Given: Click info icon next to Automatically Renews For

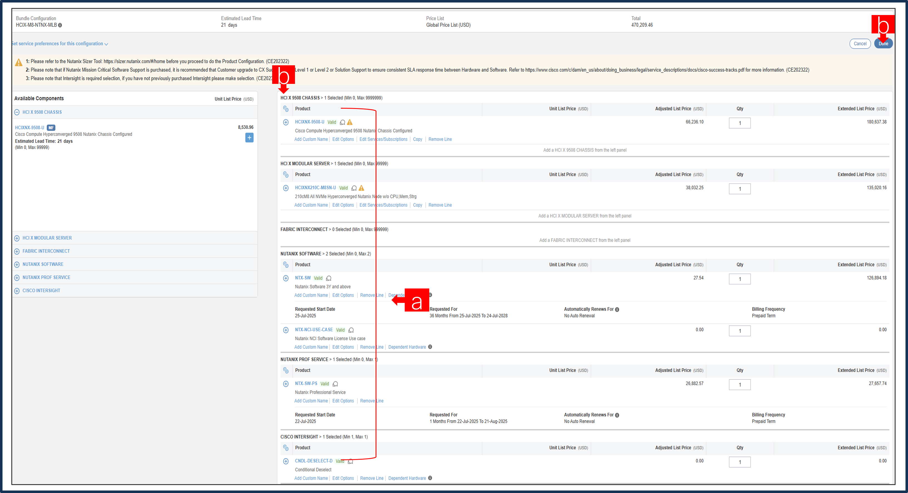Looking at the screenshot, I should pos(617,309).
